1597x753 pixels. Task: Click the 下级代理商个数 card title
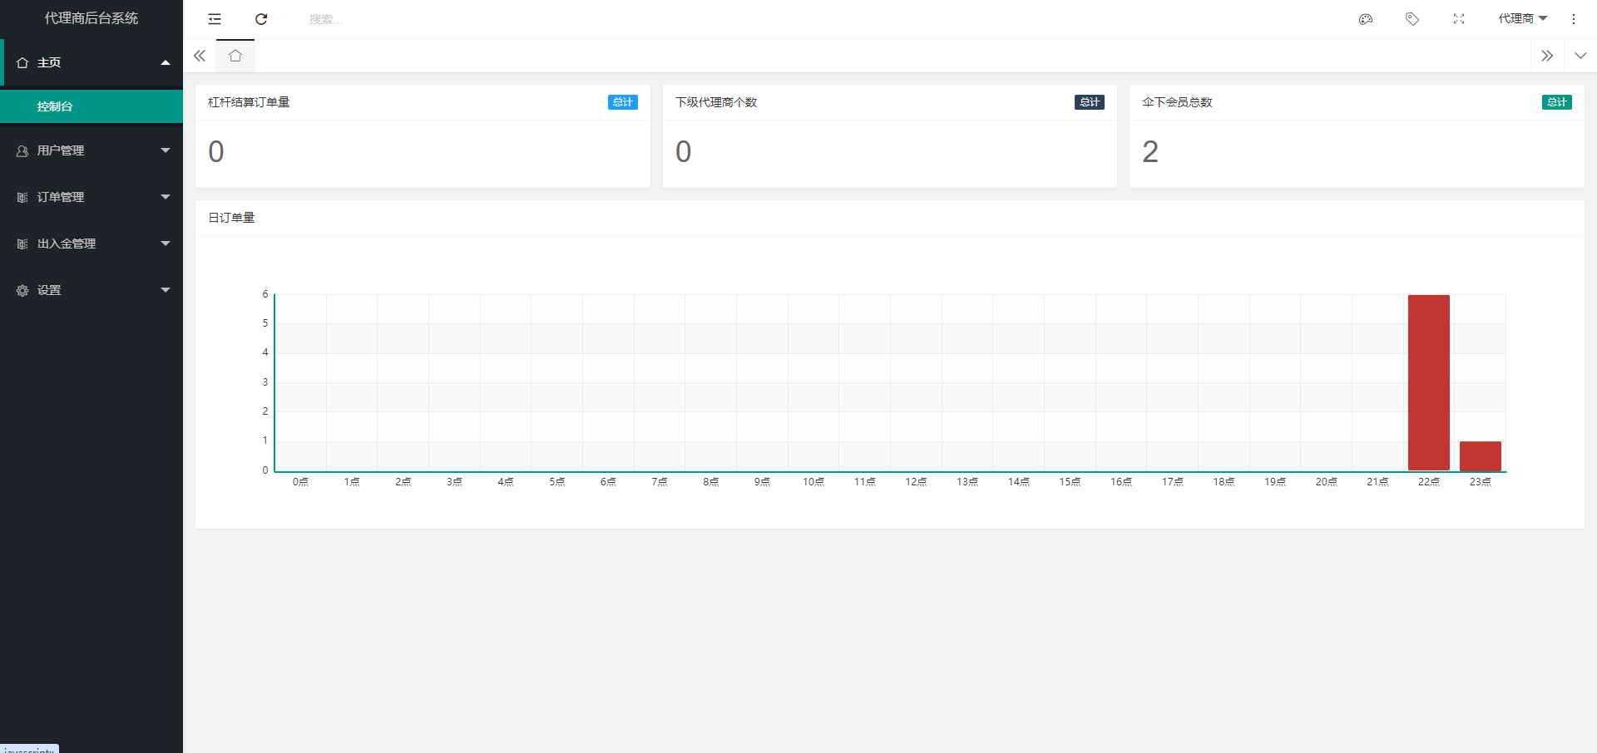[716, 102]
